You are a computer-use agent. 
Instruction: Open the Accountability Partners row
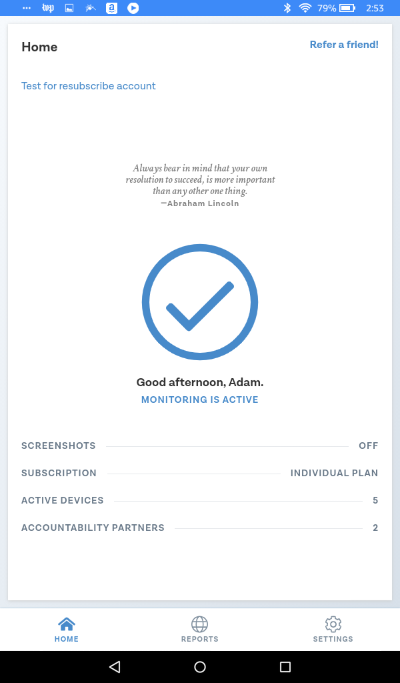200,528
